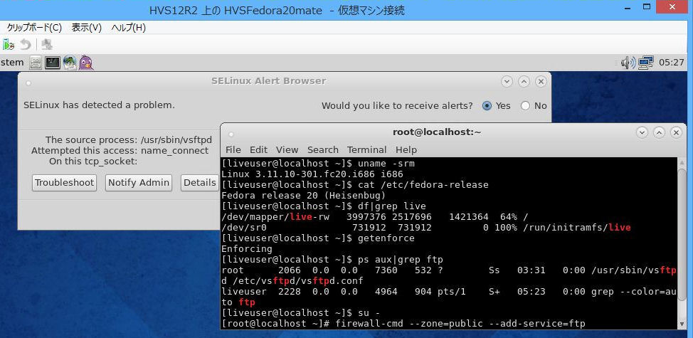The width and height of the screenshot is (693, 338).
Task: Click the partially visible System panel menu
Action: click(12, 63)
